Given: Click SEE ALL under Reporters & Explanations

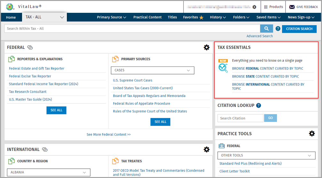Looking at the screenshot, I should click(x=56, y=110).
